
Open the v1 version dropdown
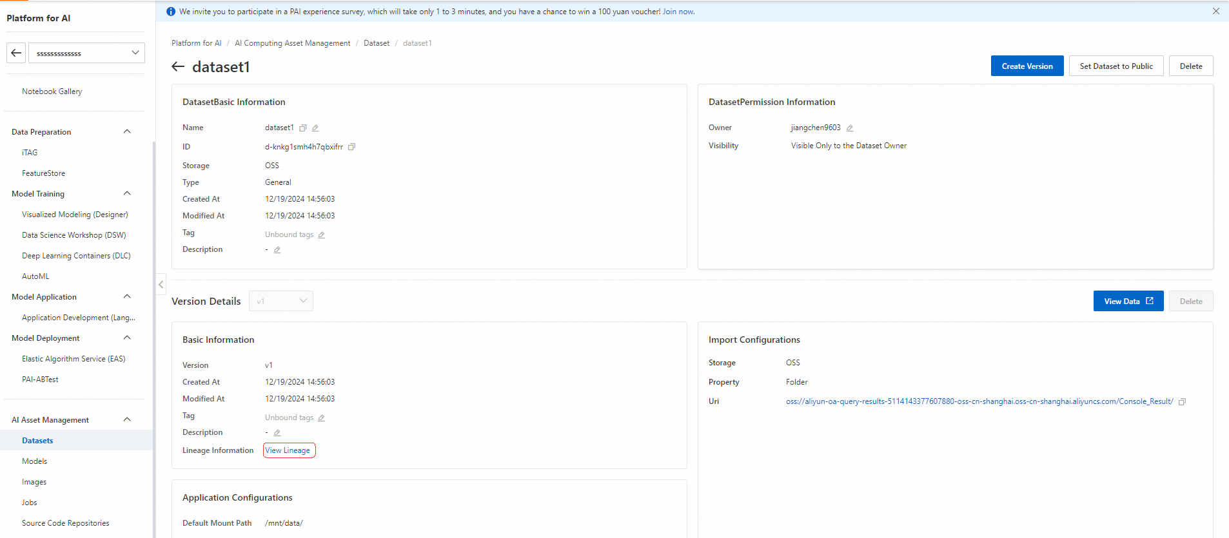281,301
